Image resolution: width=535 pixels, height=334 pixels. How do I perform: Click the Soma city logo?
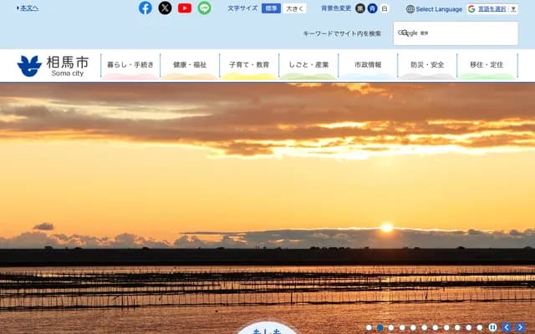pos(53,66)
